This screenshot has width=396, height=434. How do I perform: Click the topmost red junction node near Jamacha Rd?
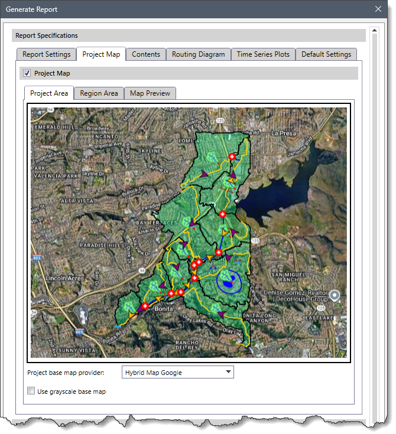pos(232,156)
